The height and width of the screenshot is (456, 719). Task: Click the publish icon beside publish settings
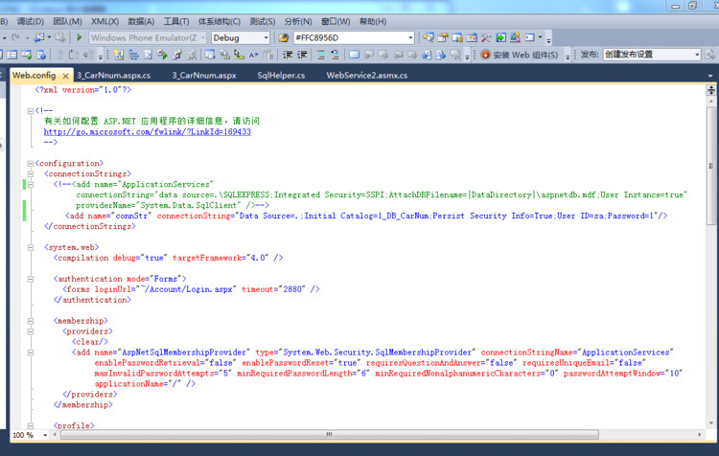710,55
